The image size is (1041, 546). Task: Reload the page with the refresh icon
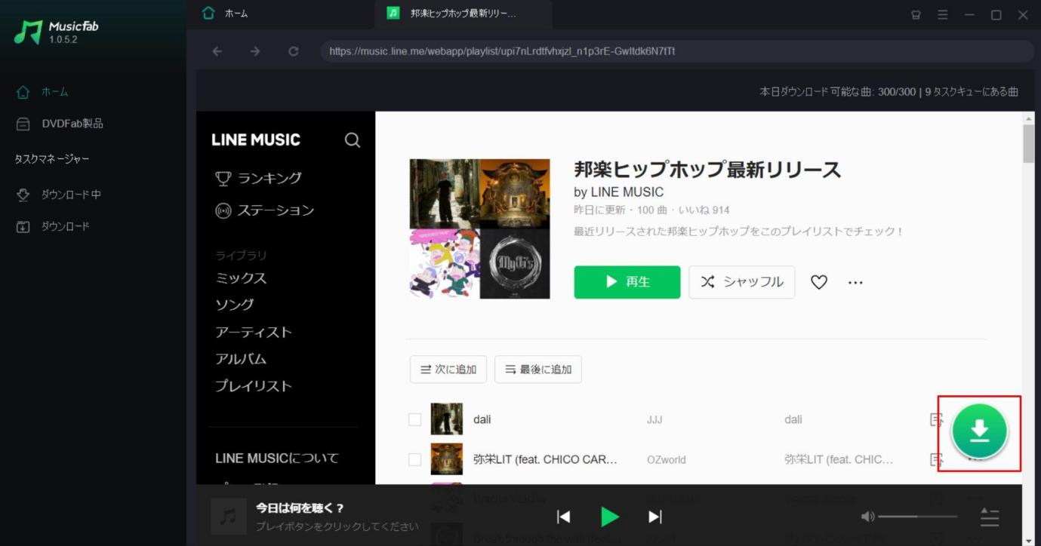click(294, 51)
